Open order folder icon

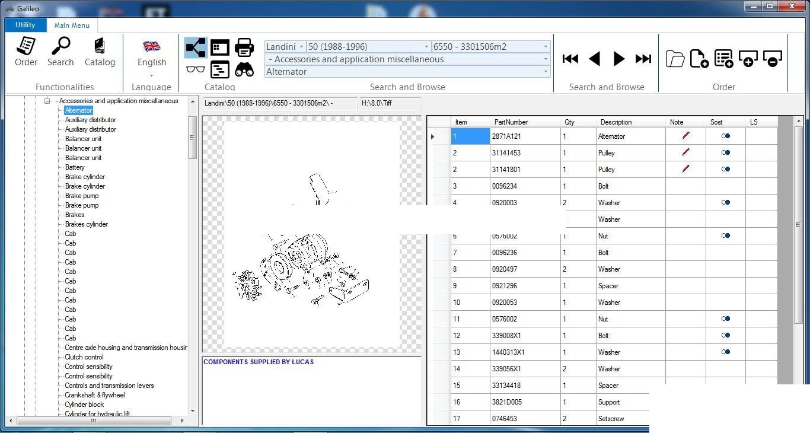click(x=675, y=59)
